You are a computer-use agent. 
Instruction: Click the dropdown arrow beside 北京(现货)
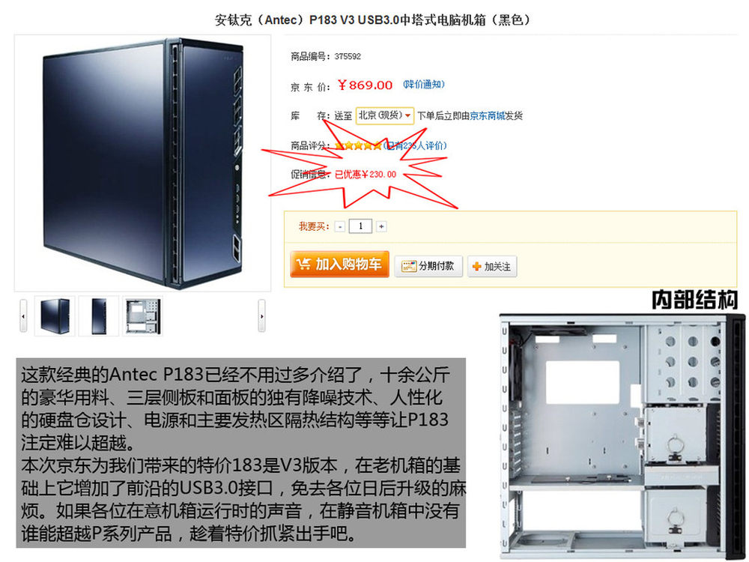click(x=407, y=115)
